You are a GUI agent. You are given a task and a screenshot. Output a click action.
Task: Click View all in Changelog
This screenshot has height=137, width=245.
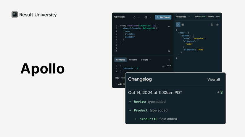[x=214, y=79]
